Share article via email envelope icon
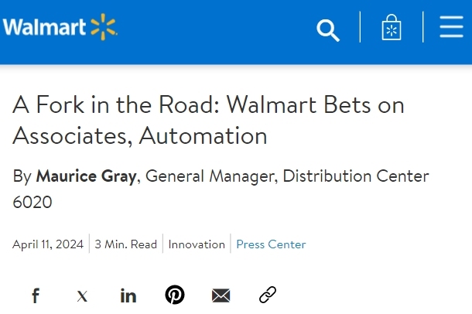Viewport: 472px width, 314px height. point(221,295)
